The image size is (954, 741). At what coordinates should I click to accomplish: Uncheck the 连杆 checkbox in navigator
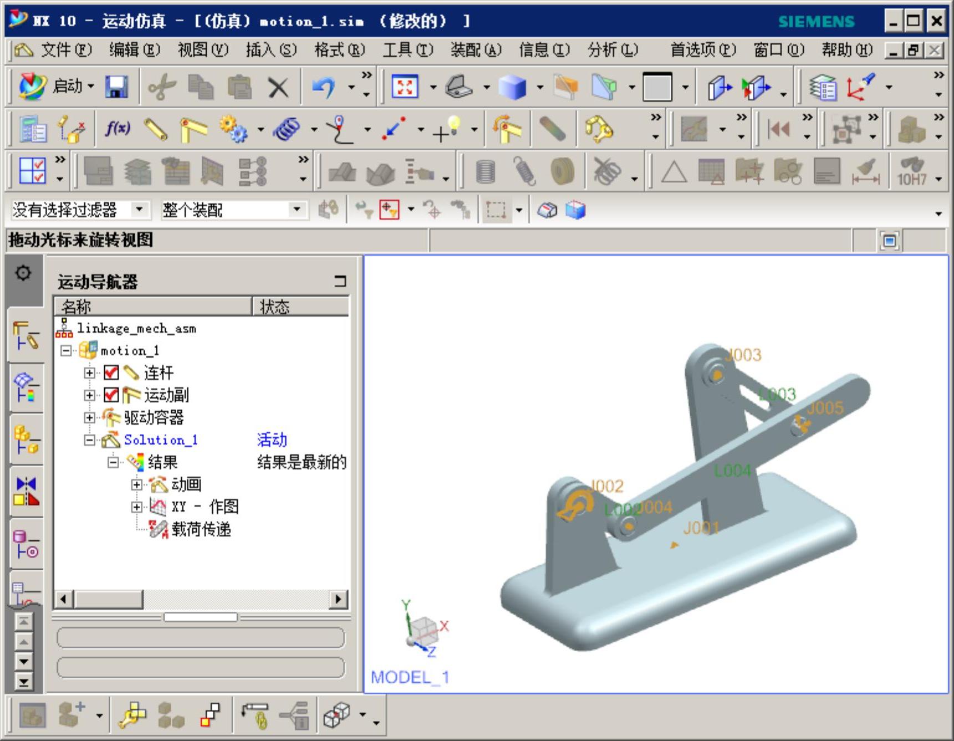click(111, 373)
